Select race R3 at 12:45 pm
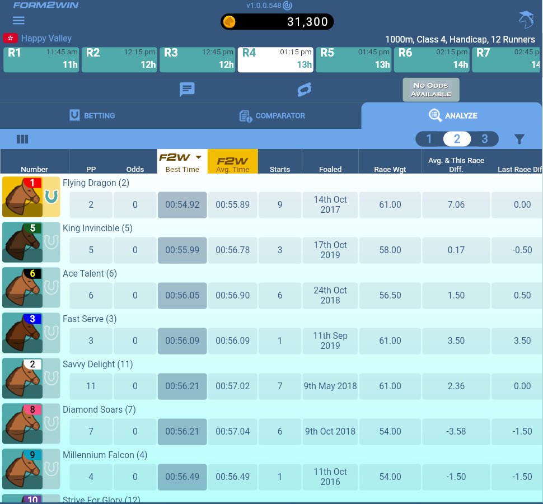The height and width of the screenshot is (504, 543). tap(198, 59)
